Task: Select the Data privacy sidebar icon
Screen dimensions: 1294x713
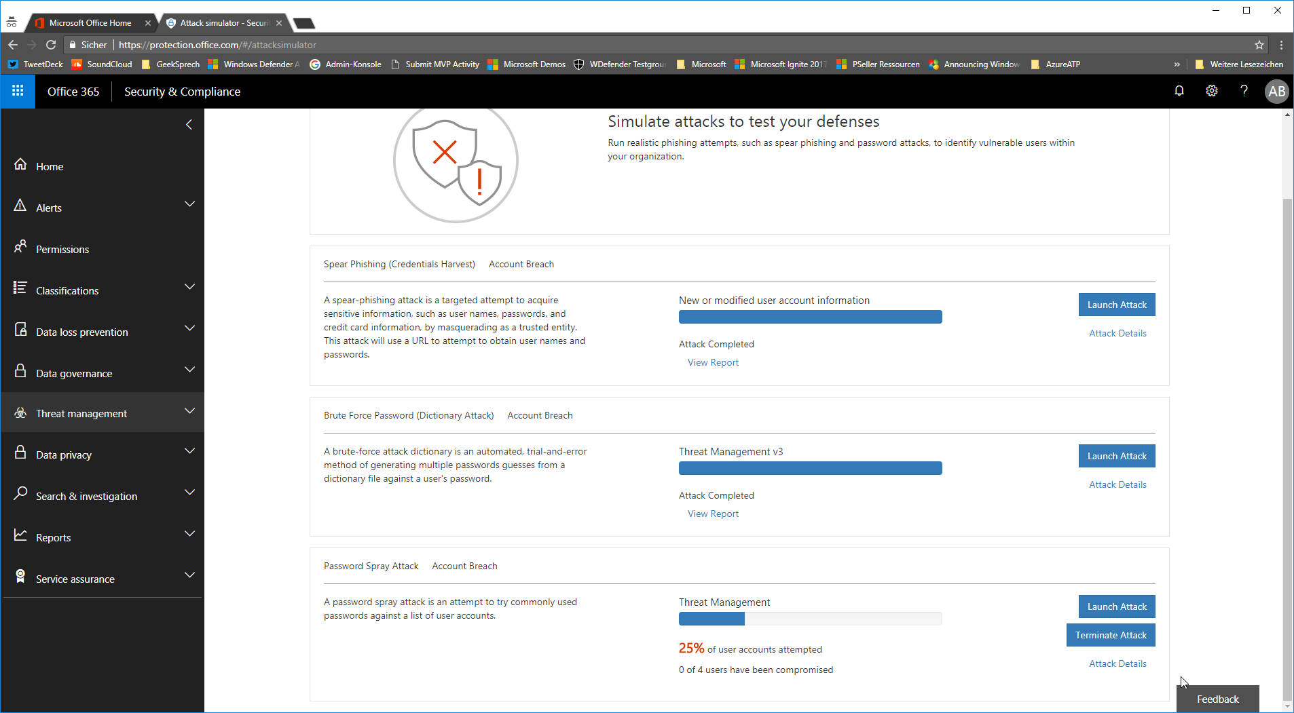Action: coord(21,454)
